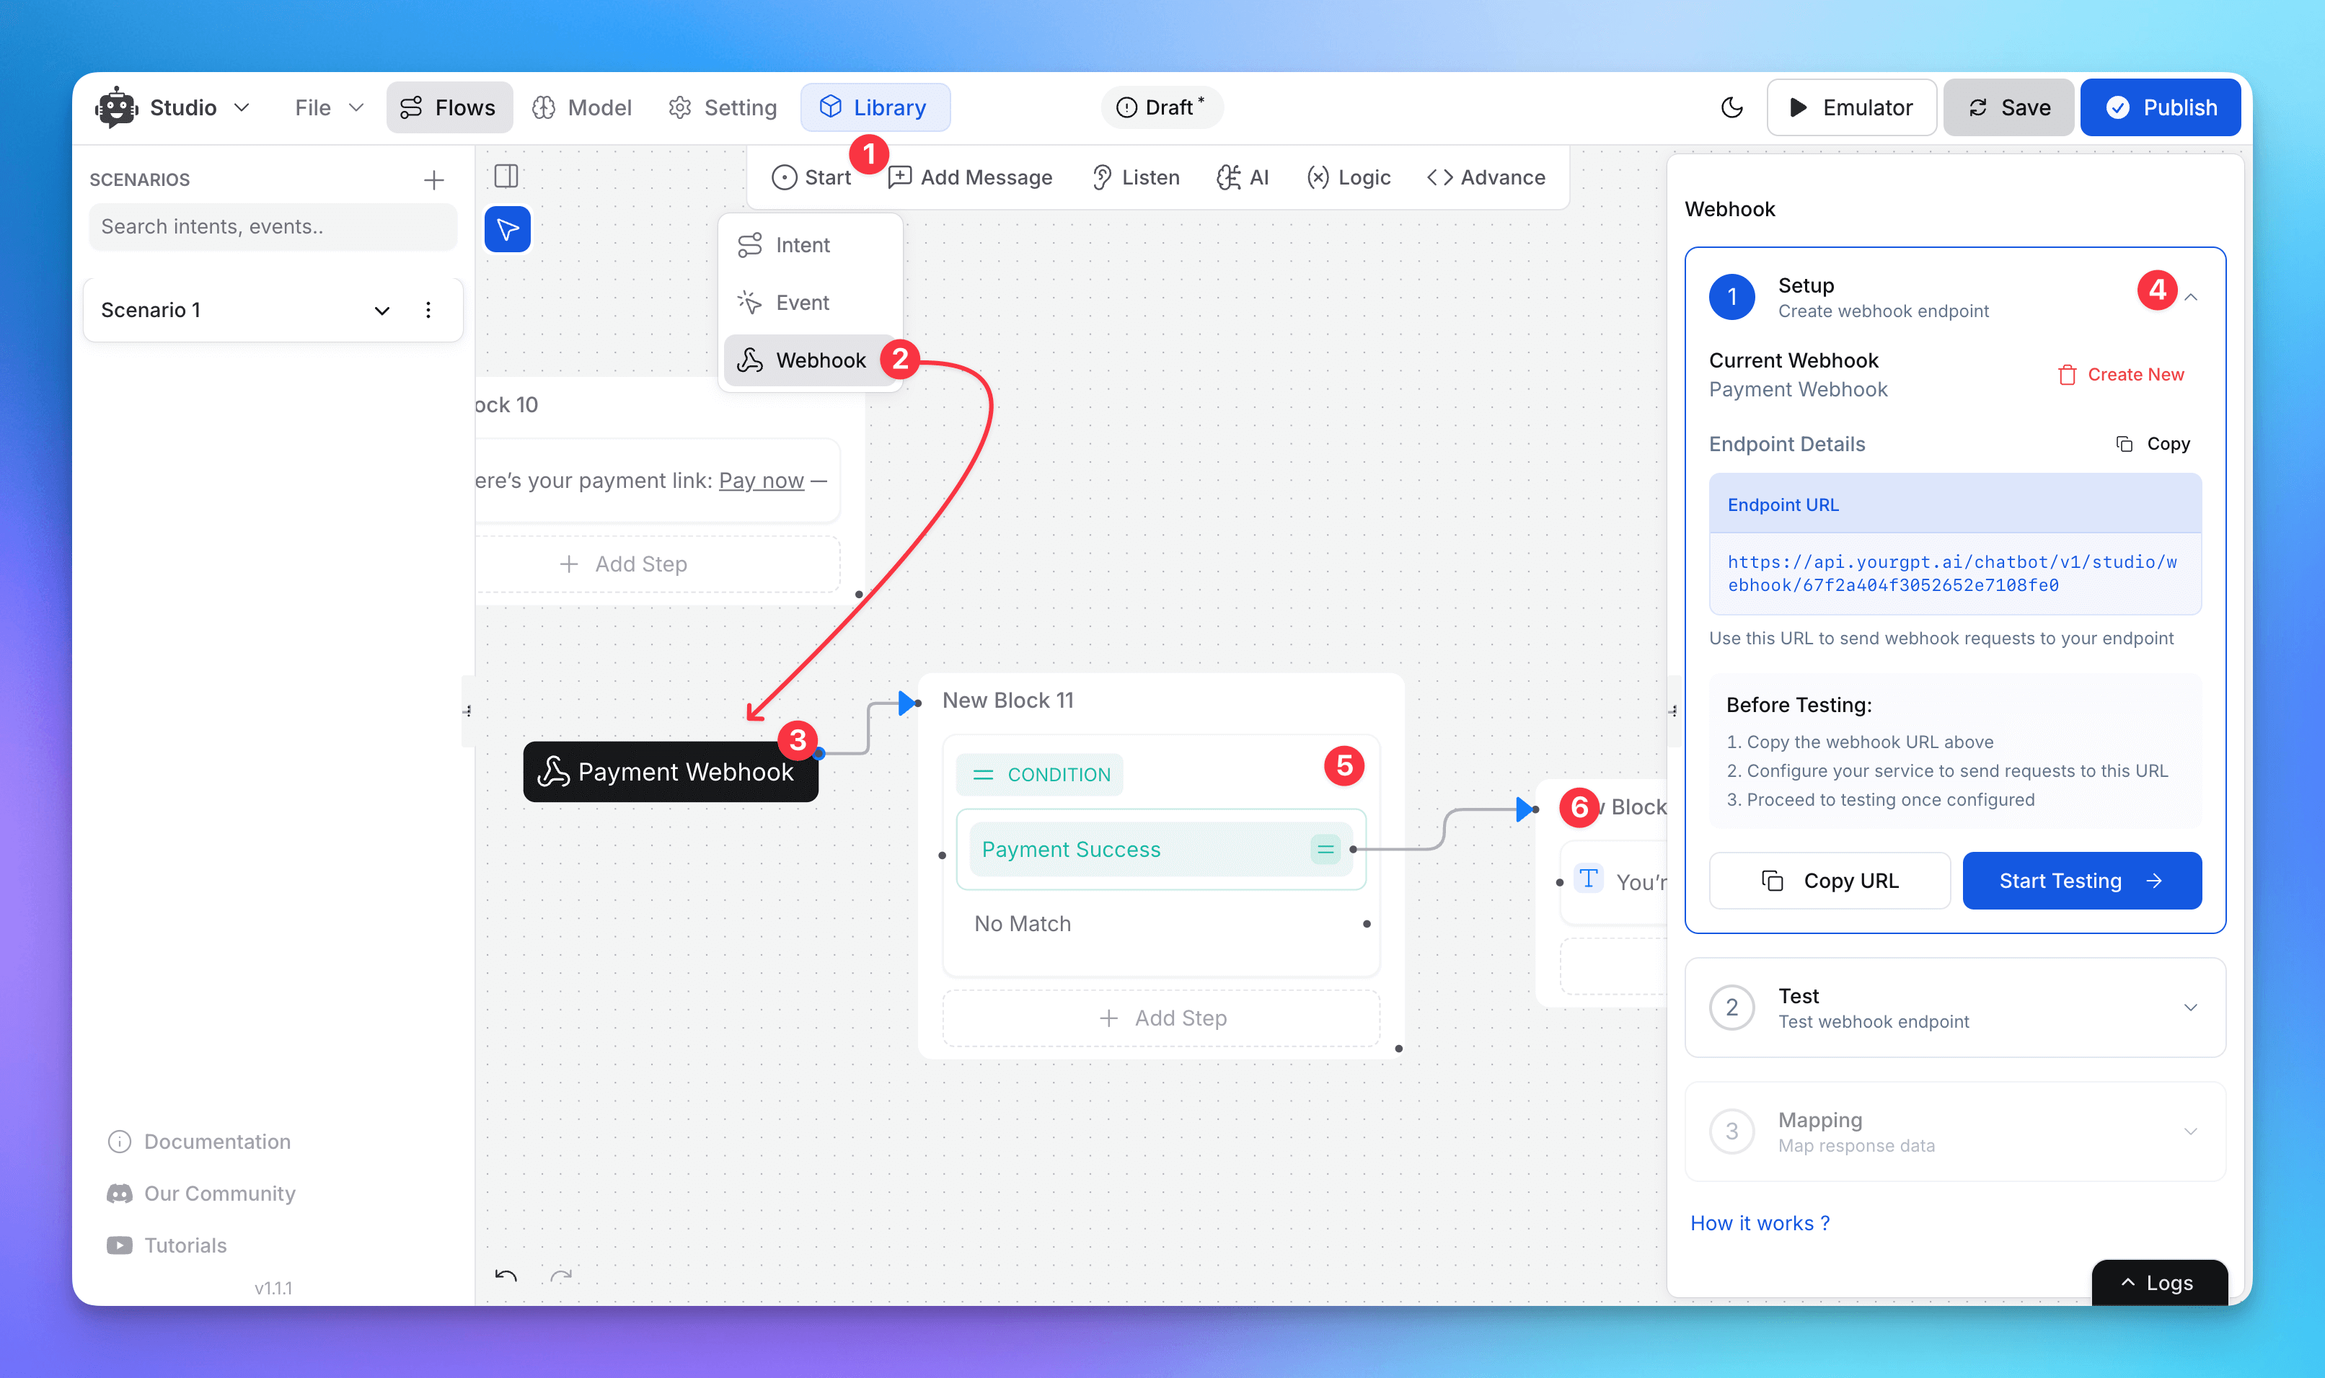Screen dimensions: 2325x1378
Task: Open the How it works ? link
Action: point(1760,1223)
